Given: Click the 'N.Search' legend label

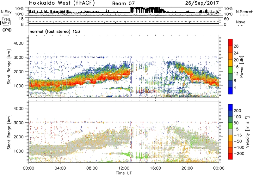Looking at the screenshot, I should 244,12.
